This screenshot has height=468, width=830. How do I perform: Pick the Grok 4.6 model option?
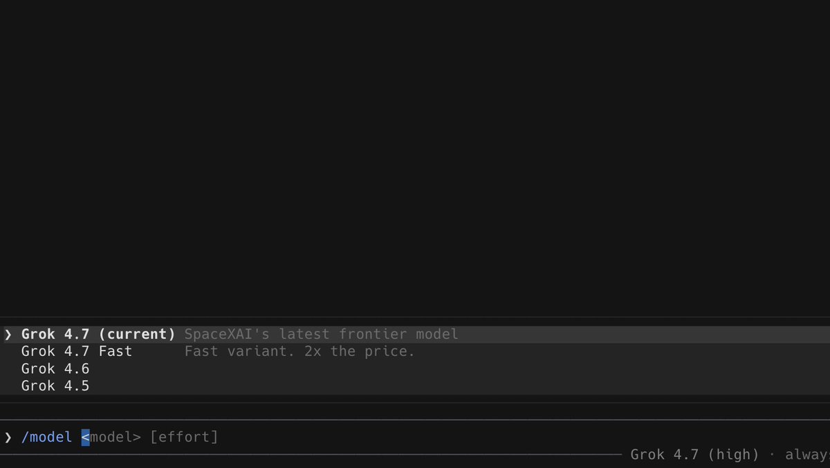click(x=415, y=368)
